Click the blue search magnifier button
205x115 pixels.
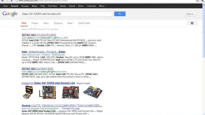coord(120,14)
